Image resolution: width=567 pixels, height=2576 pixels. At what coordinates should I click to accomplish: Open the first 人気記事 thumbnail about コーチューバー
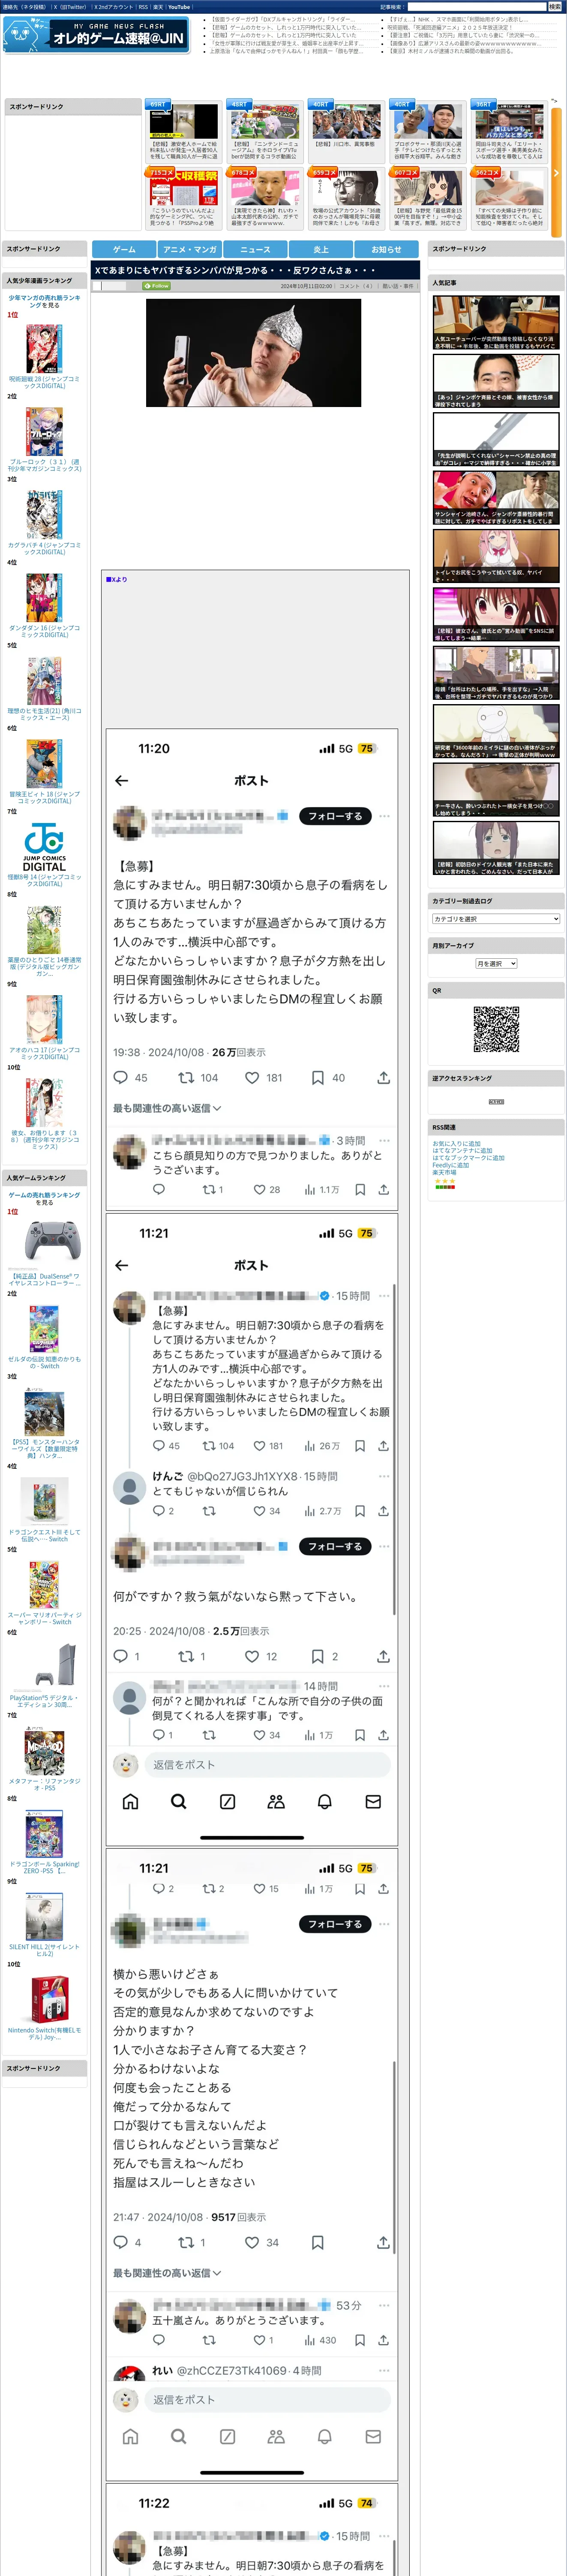(496, 322)
